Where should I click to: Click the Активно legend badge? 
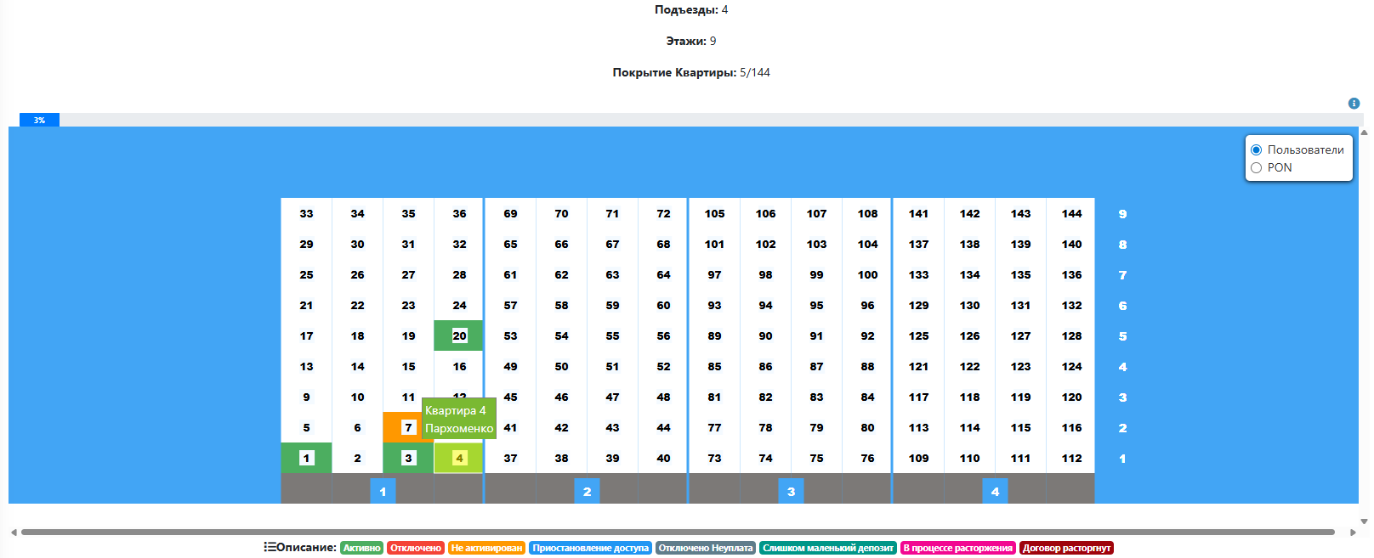point(361,549)
